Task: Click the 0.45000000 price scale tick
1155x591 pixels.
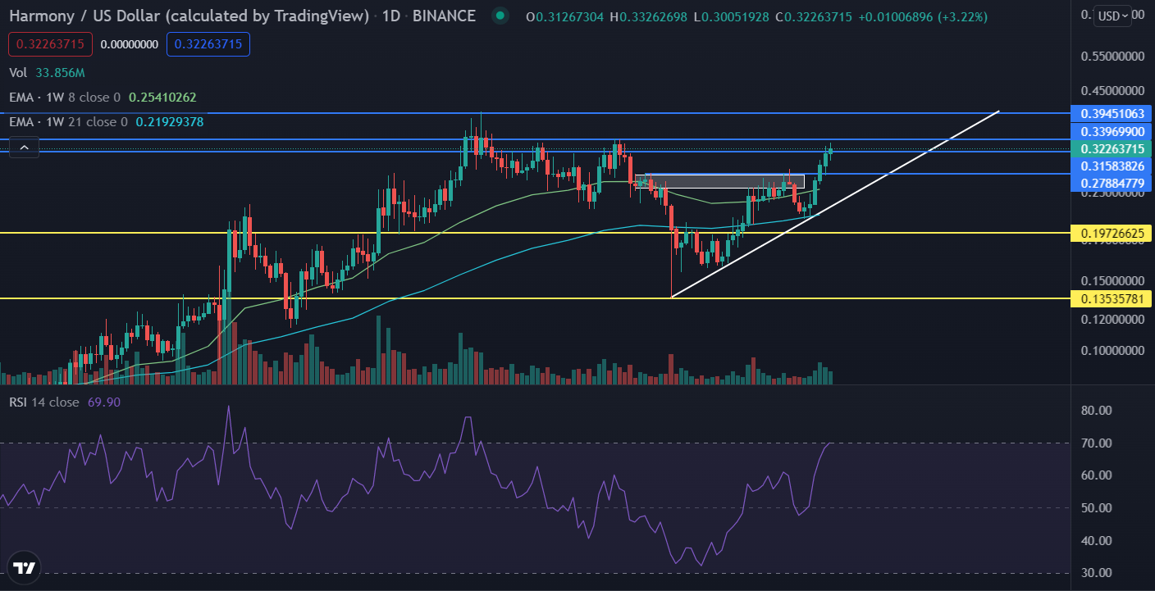Action: [1112, 91]
